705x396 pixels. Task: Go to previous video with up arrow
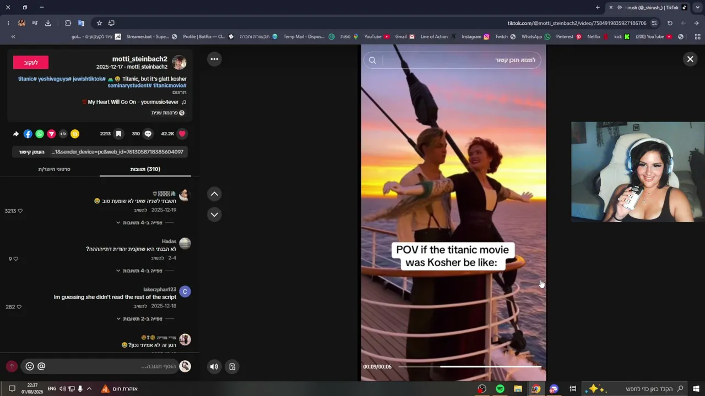pos(214,194)
